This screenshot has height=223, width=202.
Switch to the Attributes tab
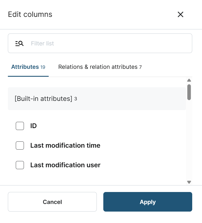[x=25, y=67]
